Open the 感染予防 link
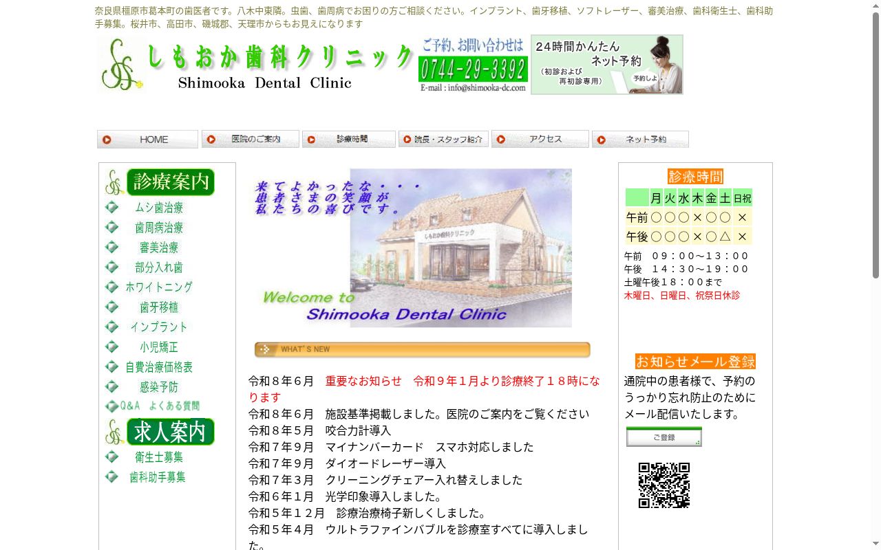881x550 pixels. click(159, 387)
